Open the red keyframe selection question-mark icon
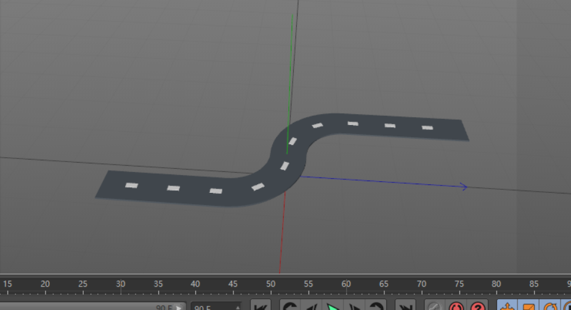571x310 pixels. coord(478,306)
